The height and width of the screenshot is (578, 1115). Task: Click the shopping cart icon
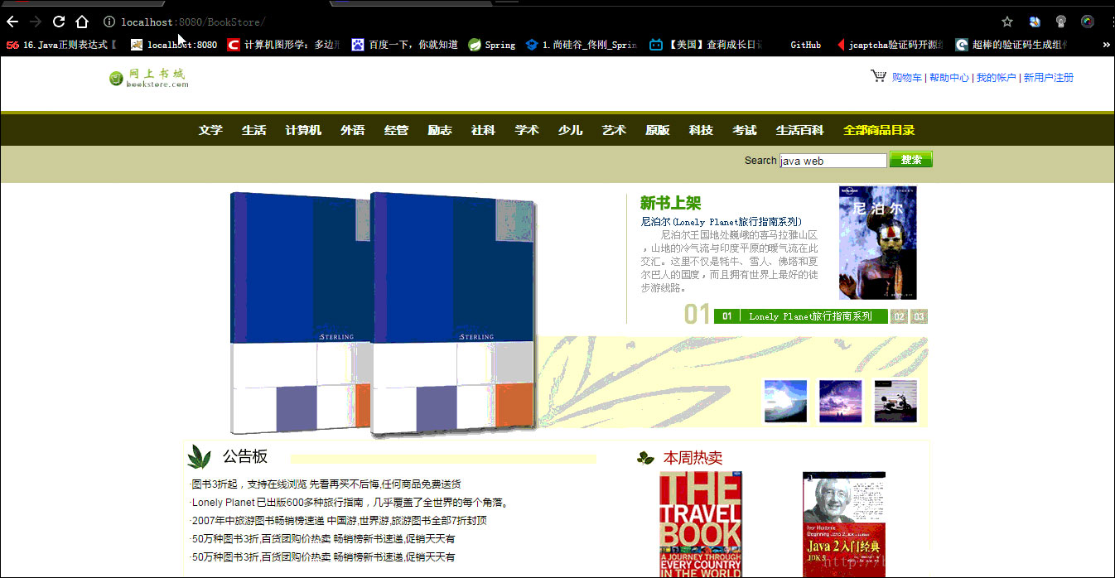tap(878, 76)
